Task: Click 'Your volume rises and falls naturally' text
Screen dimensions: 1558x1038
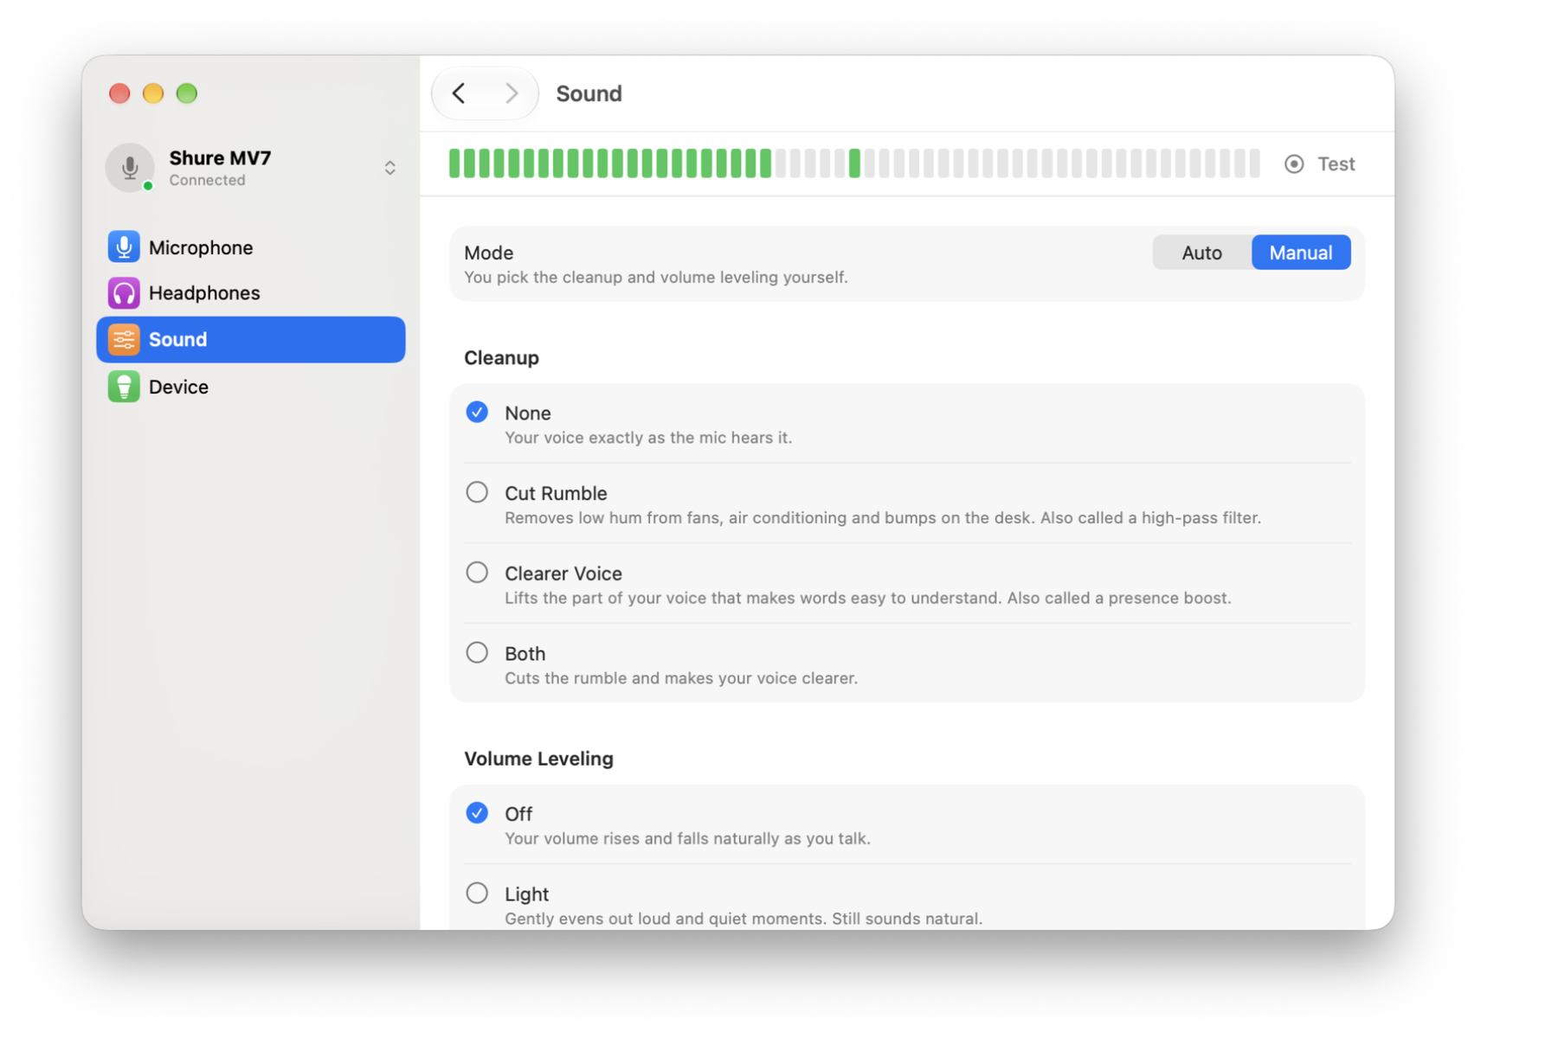Action: (688, 839)
